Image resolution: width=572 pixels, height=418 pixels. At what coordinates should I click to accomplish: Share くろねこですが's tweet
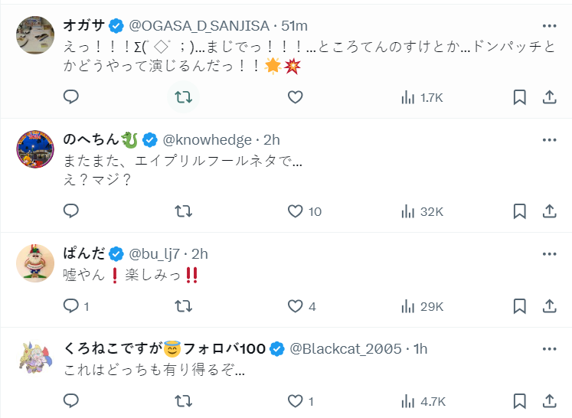[x=549, y=400]
